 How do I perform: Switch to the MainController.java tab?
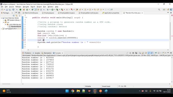tap(30, 13)
